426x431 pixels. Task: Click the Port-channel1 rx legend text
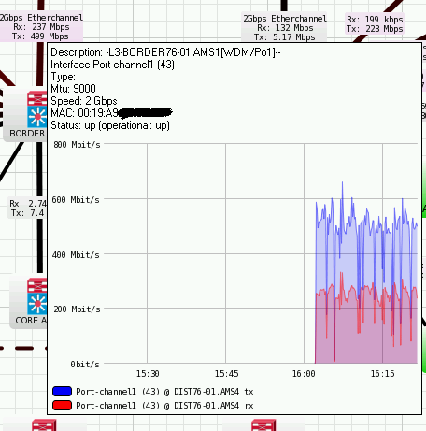164,406
